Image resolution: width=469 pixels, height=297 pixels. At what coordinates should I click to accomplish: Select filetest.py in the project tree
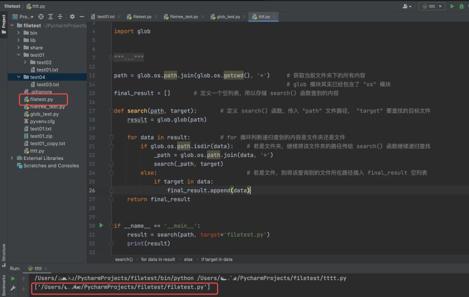coord(41,100)
